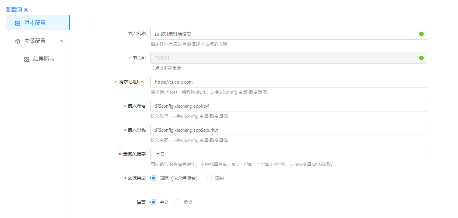The width and height of the screenshot is (458, 218).
Task: Click the 配置项 header link
Action: [x=14, y=10]
